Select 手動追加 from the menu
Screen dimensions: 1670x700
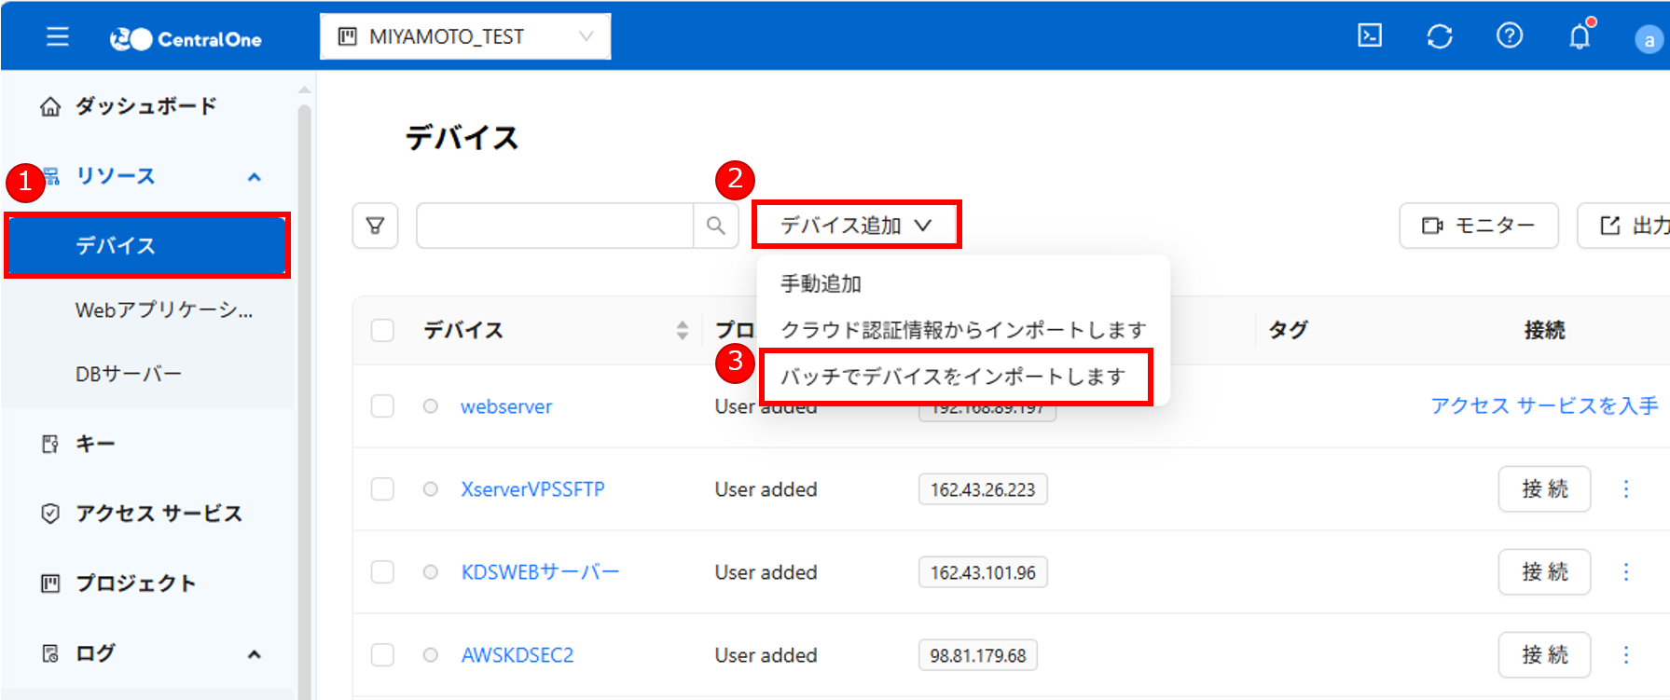pyautogui.click(x=821, y=283)
